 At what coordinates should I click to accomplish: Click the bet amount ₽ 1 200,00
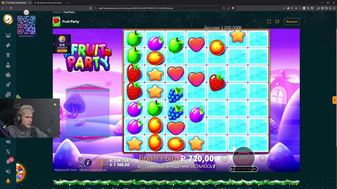pyautogui.click(x=119, y=165)
